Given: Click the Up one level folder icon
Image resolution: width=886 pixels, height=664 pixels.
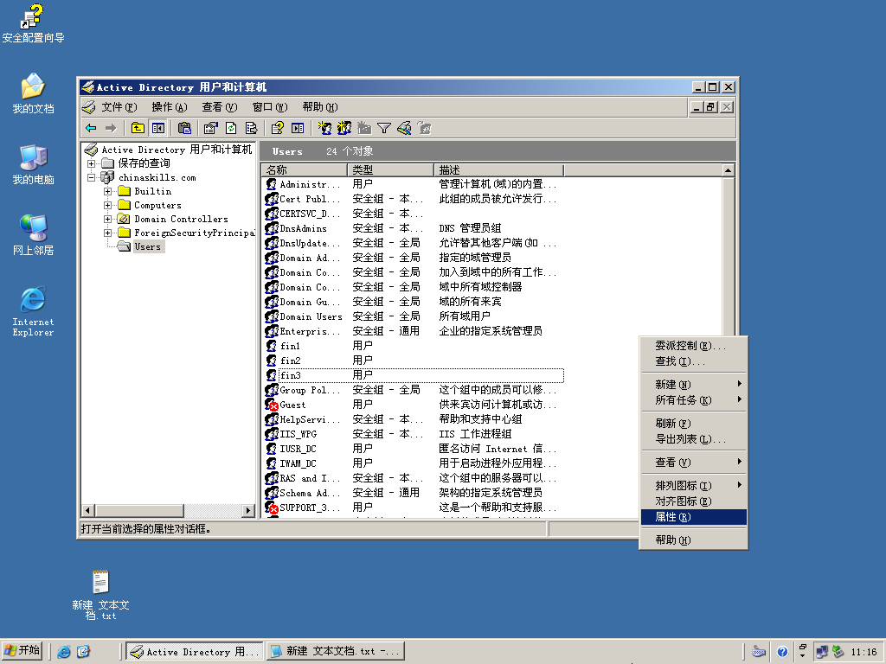Looking at the screenshot, I should click(138, 128).
